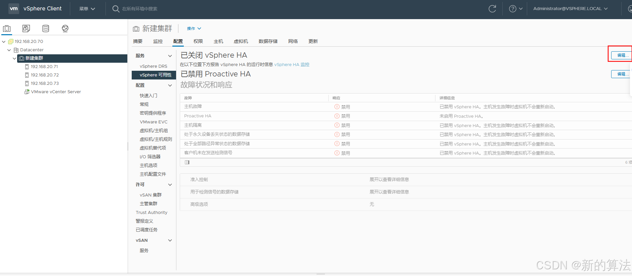Click the VMware vm logo

click(x=14, y=8)
